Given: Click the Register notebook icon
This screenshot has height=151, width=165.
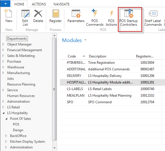Looking at the screenshot, I should (x=55, y=13).
